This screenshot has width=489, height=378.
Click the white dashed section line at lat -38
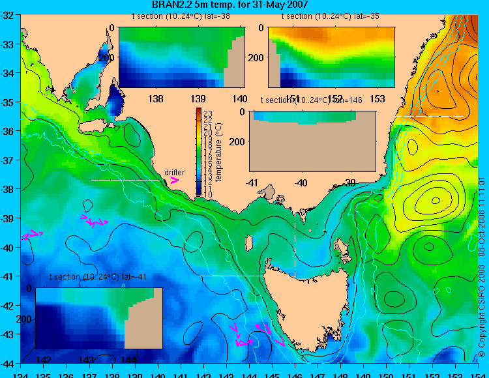tap(126, 180)
